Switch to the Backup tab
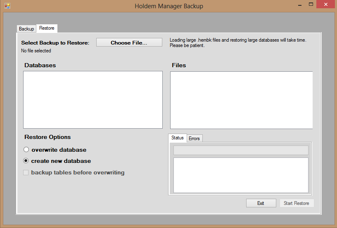 tap(26, 29)
